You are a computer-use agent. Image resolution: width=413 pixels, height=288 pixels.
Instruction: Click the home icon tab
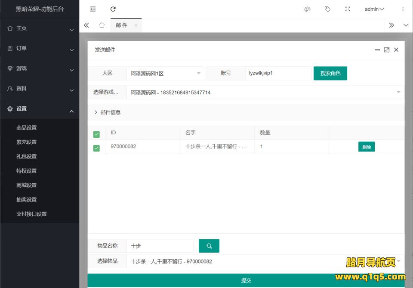(102, 25)
